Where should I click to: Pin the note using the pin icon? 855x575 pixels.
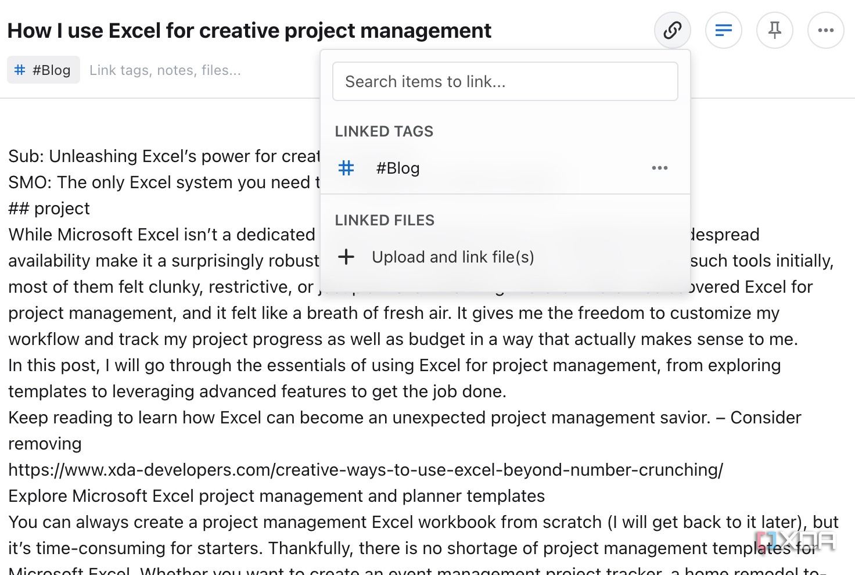coord(774,30)
